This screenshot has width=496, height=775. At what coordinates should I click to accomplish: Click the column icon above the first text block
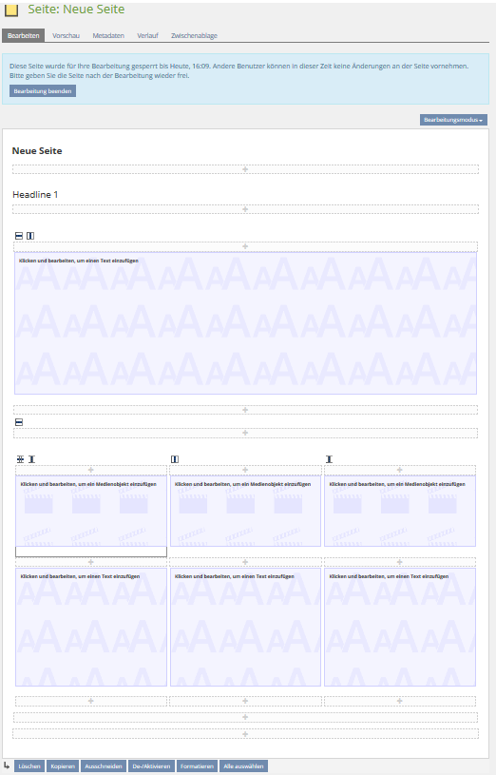pyautogui.click(x=30, y=236)
